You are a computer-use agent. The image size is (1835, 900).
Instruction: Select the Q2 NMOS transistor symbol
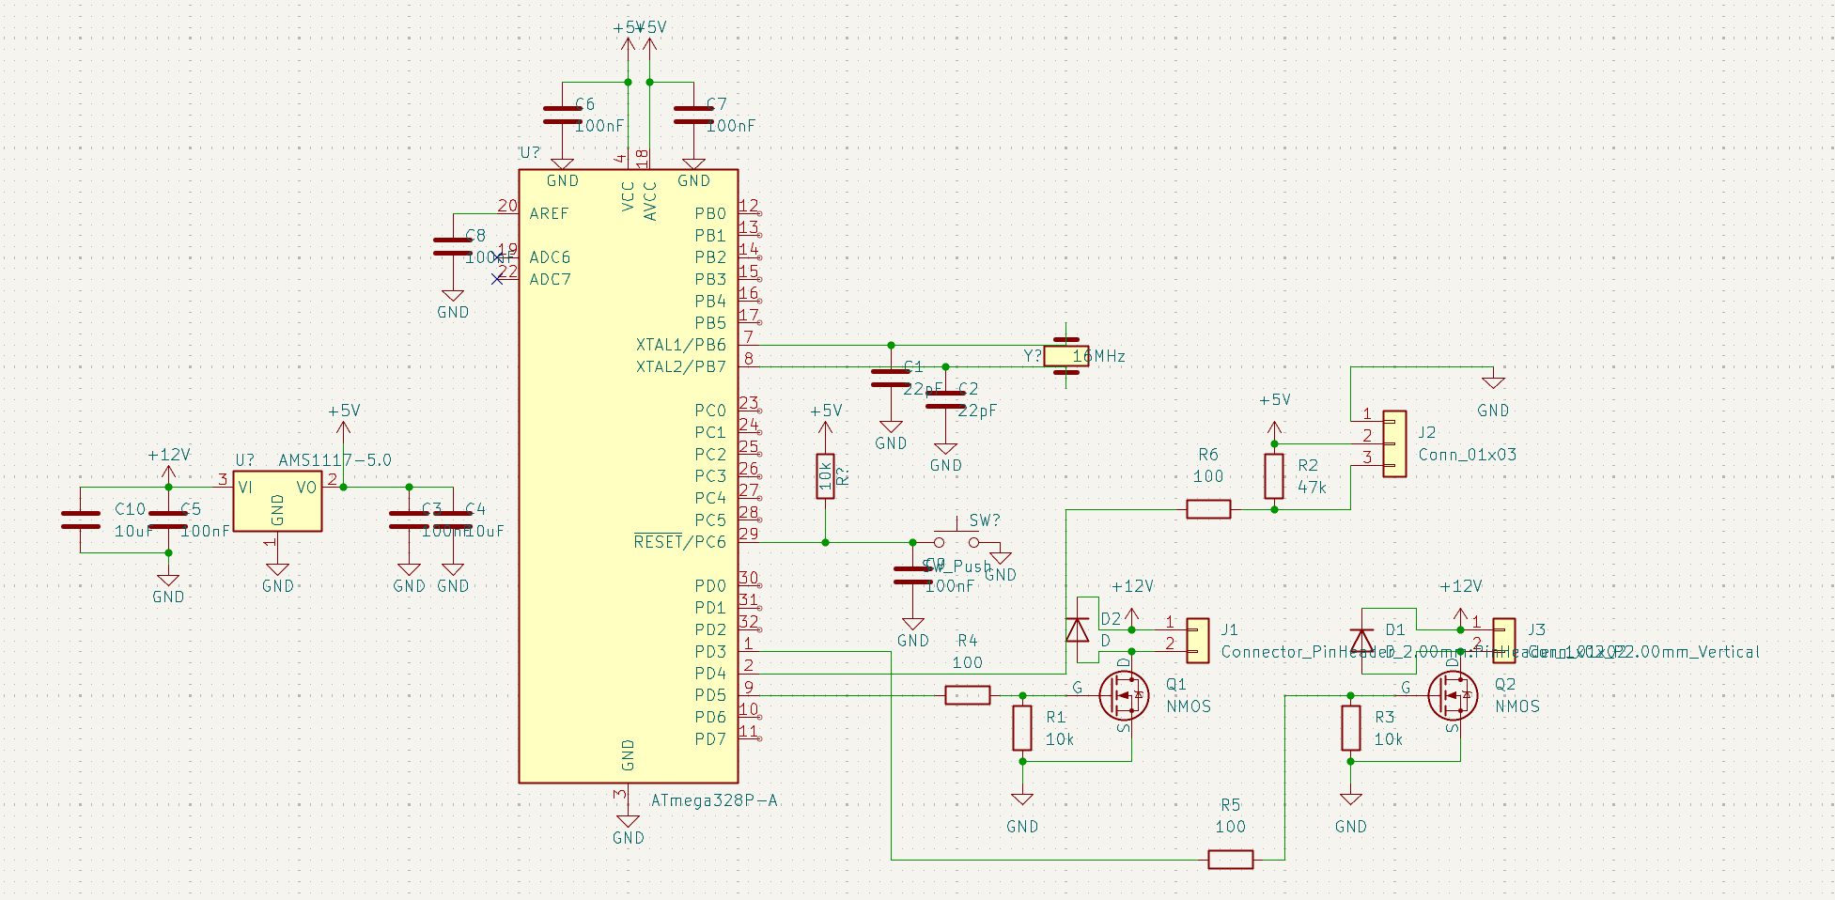point(1453,693)
